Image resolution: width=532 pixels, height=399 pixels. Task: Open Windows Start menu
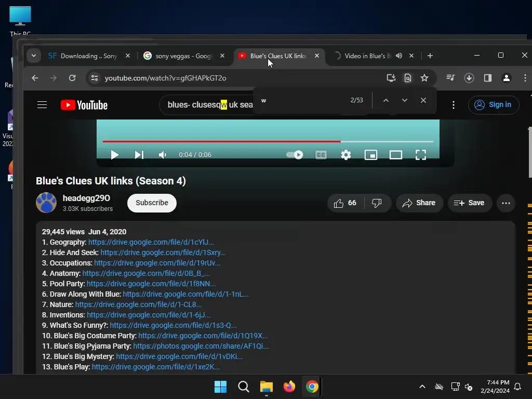[220, 387]
